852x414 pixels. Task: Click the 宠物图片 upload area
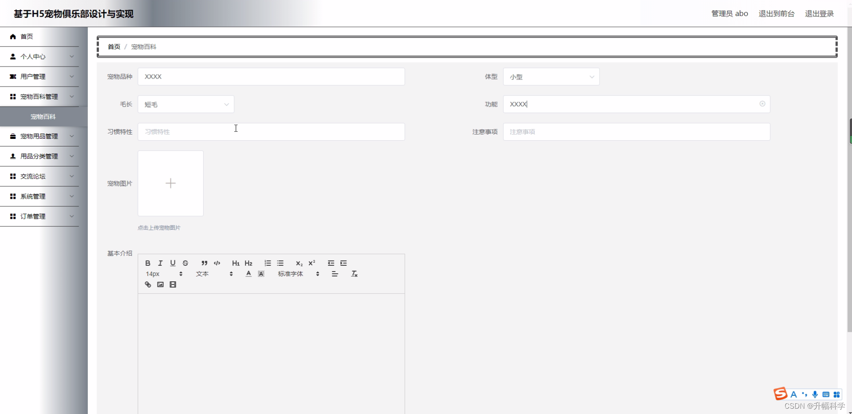tap(170, 183)
